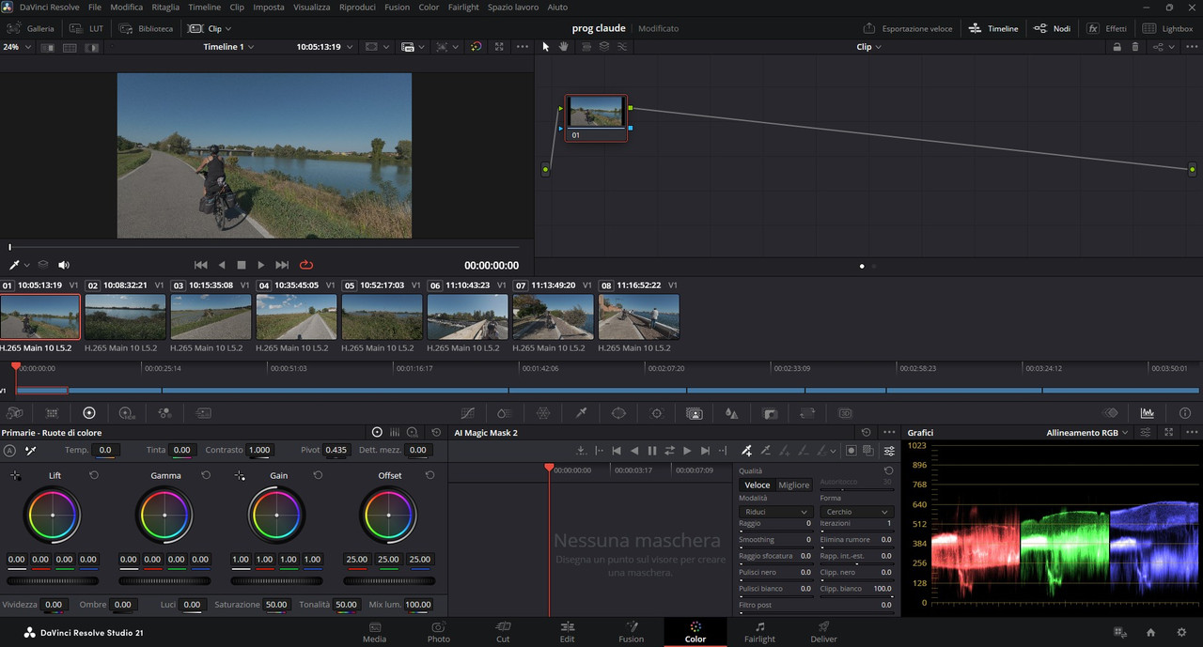Open the Blur and Sharpen palette
This screenshot has width=1203, height=647.
[731, 413]
